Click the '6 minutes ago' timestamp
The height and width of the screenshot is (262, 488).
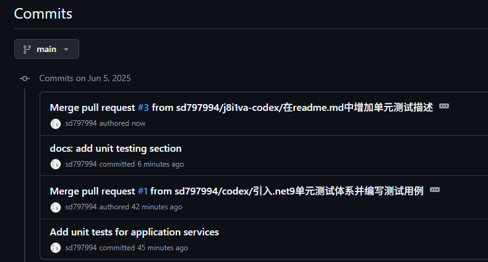point(160,164)
